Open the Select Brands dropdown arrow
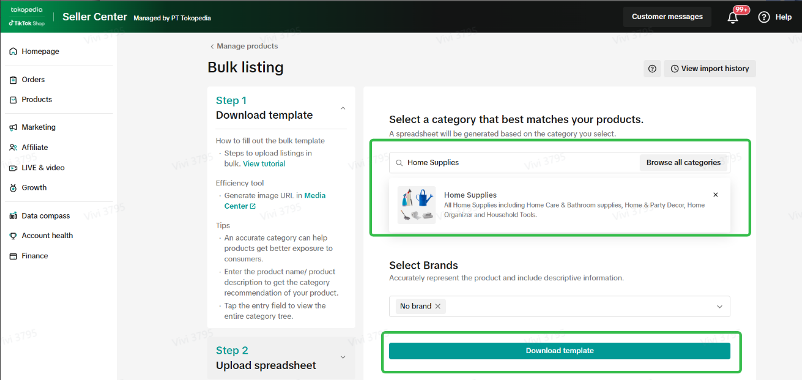 [719, 307]
